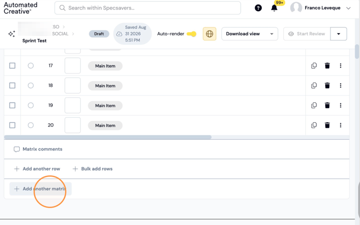This screenshot has width=360, height=225.
Task: Click Add another row
Action: click(x=37, y=169)
